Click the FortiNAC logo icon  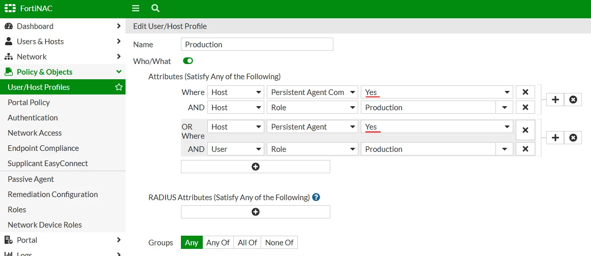10,8
